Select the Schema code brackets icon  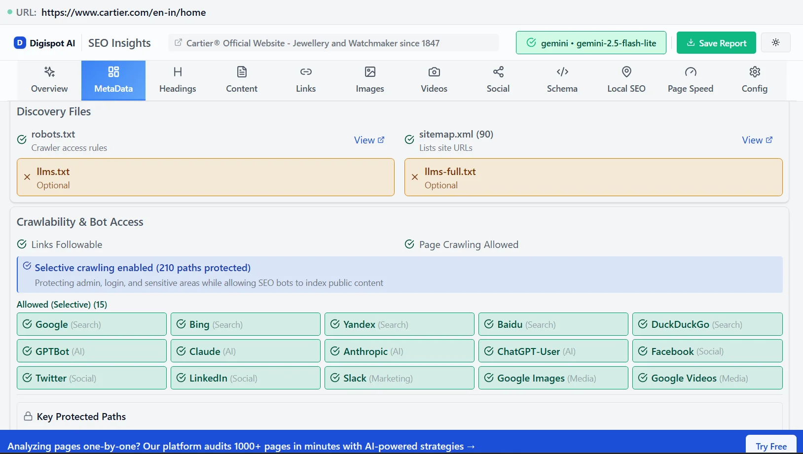562,72
